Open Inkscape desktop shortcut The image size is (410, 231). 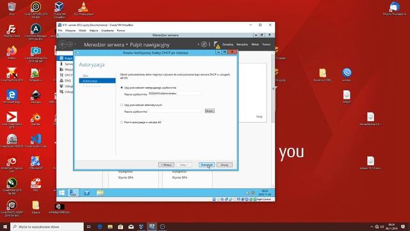pos(36,97)
